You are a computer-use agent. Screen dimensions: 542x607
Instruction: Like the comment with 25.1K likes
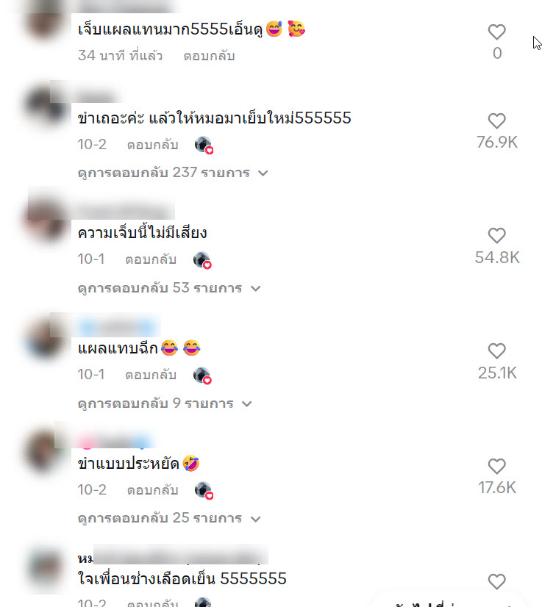tap(496, 351)
